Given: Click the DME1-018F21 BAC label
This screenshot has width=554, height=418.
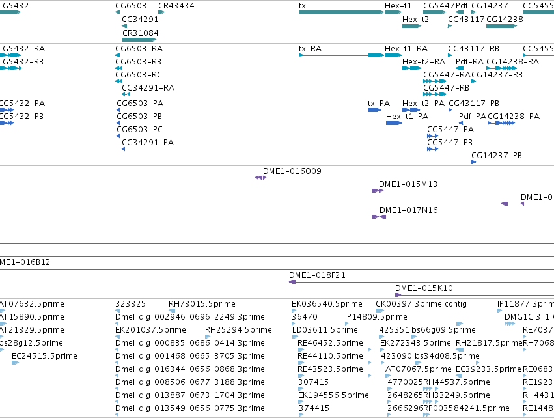Looking at the screenshot, I should (x=317, y=275).
